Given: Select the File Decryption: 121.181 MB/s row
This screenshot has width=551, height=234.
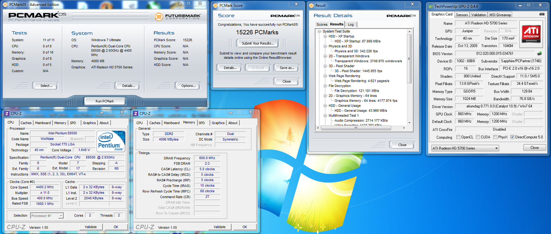Looking at the screenshot, I should point(357,91).
